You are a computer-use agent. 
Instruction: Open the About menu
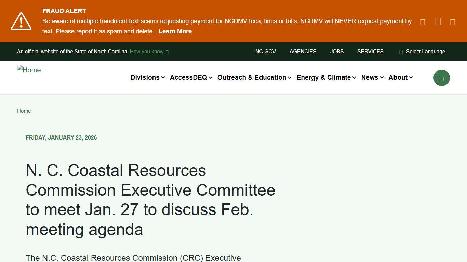pyautogui.click(x=400, y=77)
